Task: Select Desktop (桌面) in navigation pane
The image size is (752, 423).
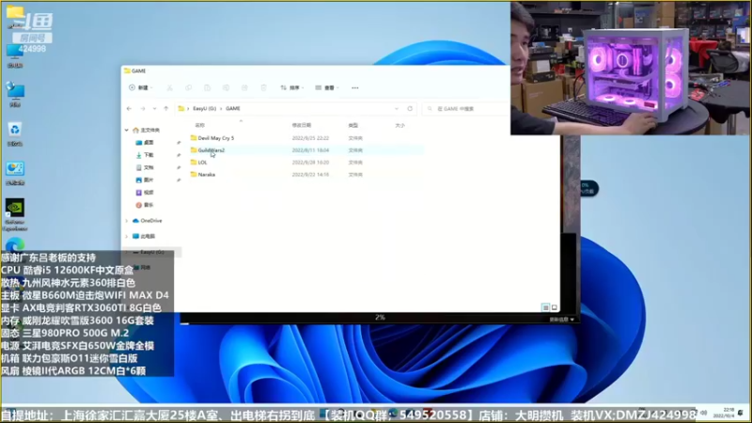Action: tap(145, 143)
